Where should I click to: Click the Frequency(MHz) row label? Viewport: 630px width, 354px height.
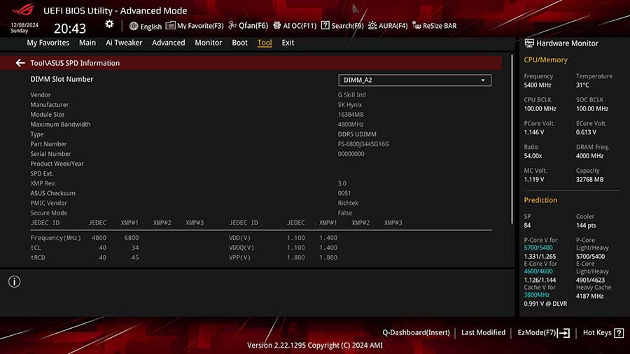pos(55,238)
